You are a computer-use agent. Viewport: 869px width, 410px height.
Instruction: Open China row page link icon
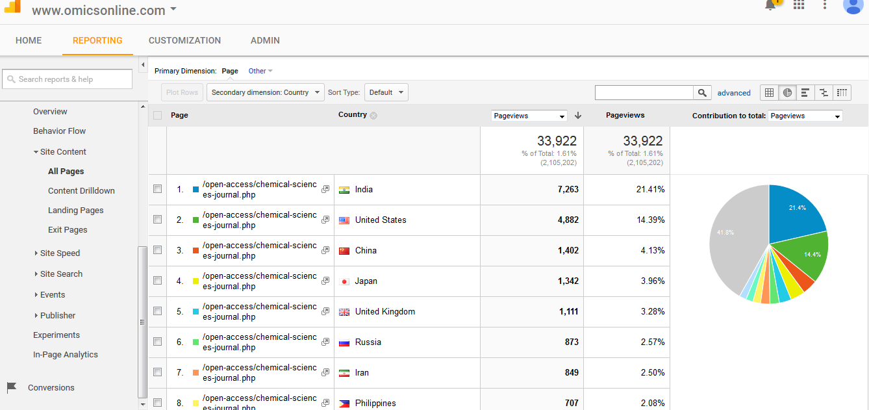coord(325,251)
